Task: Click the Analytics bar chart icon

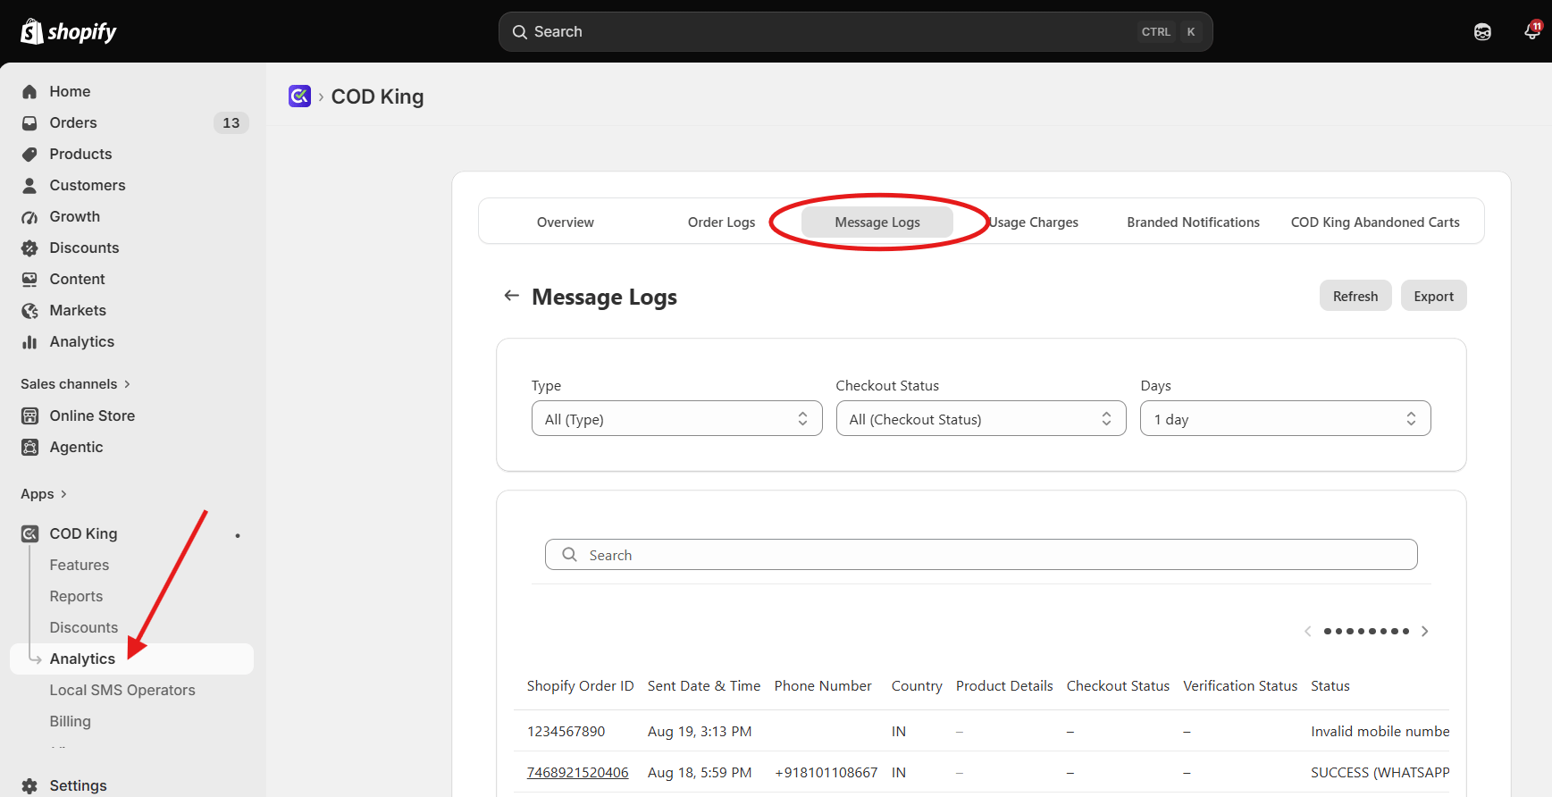Action: [x=29, y=341]
